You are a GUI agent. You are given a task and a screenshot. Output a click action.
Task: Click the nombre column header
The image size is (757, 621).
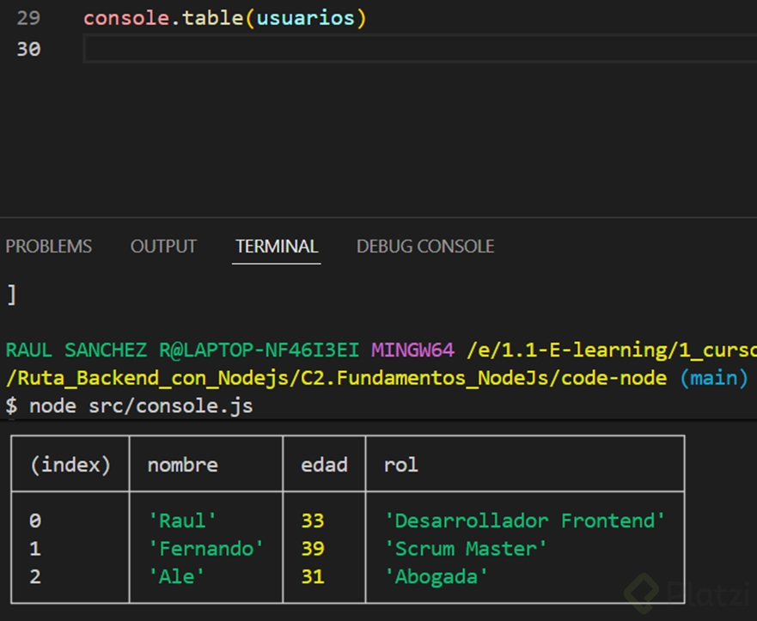(x=182, y=465)
